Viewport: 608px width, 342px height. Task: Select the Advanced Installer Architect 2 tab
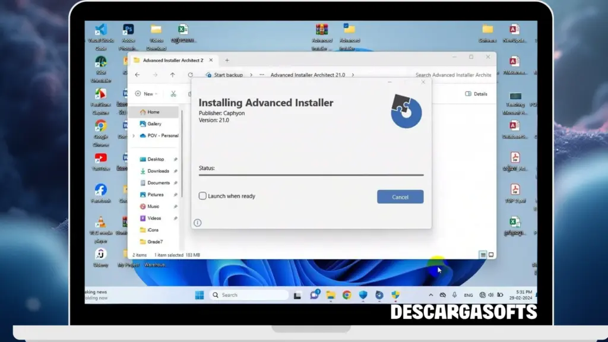[173, 60]
